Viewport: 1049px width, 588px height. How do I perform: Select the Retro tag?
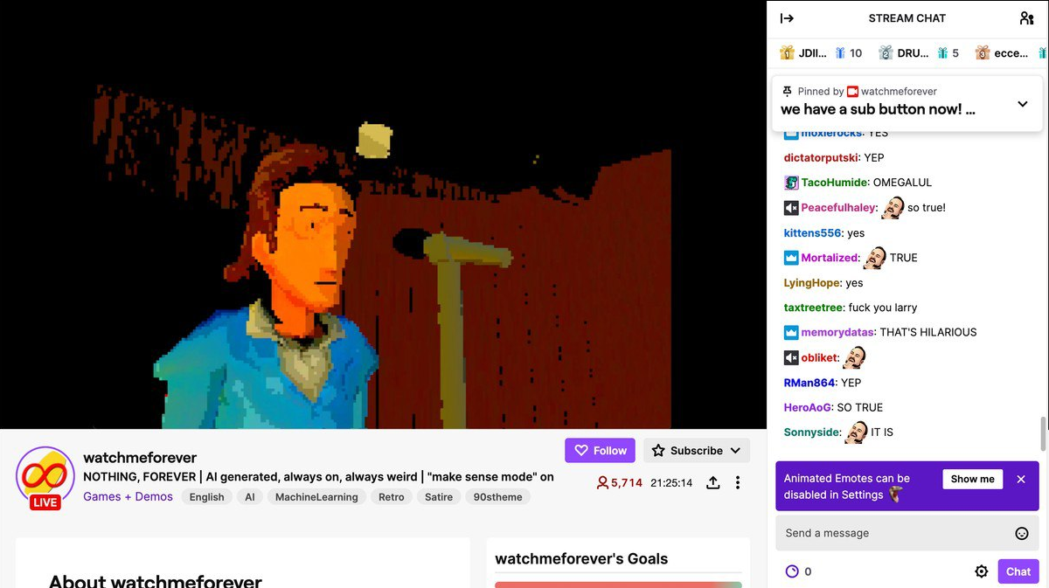pyautogui.click(x=392, y=497)
